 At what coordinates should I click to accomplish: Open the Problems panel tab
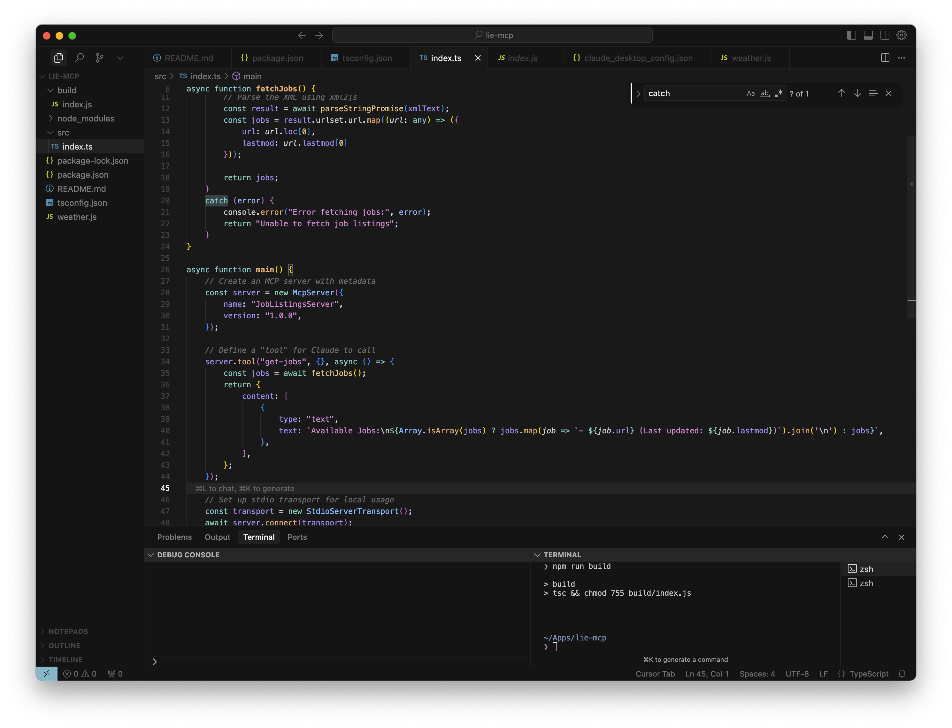(x=174, y=537)
